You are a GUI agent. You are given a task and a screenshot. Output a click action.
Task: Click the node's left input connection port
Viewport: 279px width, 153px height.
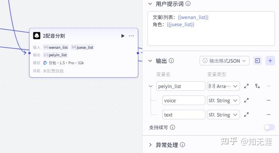click(29, 53)
